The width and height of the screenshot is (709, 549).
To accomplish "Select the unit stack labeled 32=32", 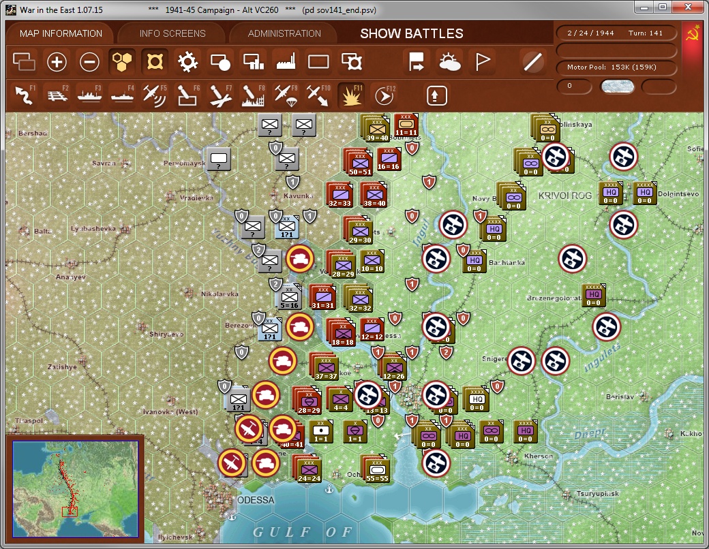I will point(359,298).
